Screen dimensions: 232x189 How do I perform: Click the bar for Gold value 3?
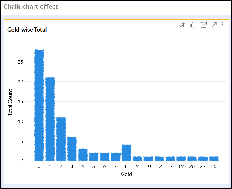[72, 149]
